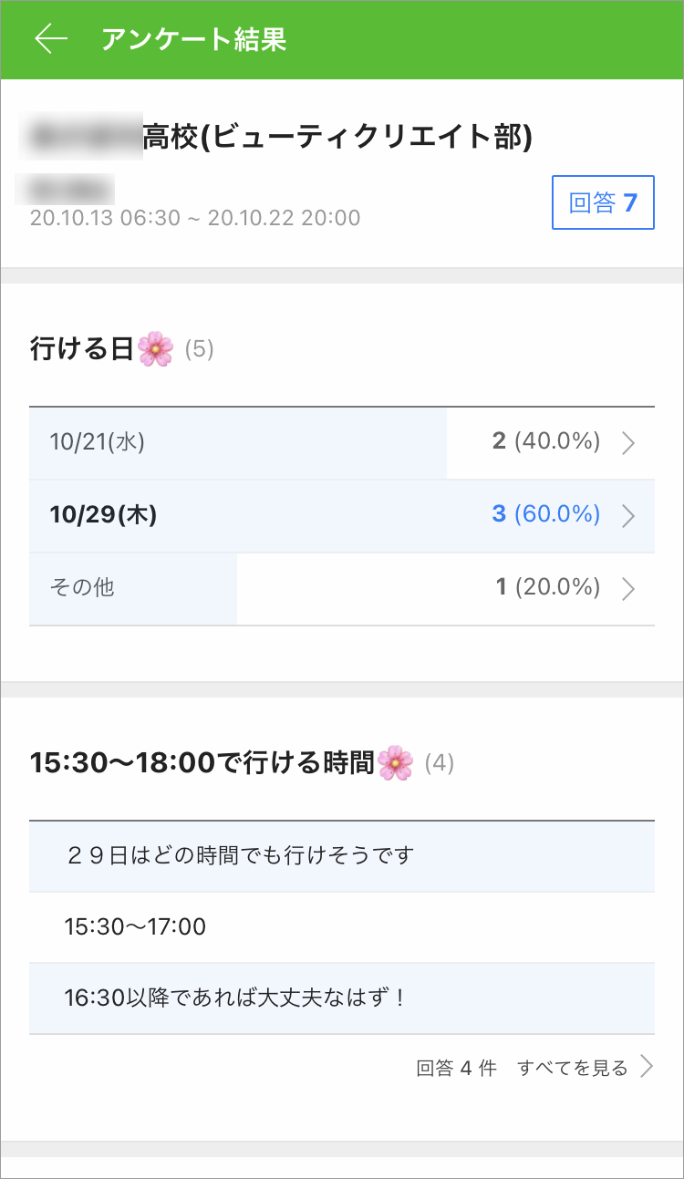Image resolution: width=684 pixels, height=1179 pixels.
Task: Open the 回答 7 responses button
Action: [603, 202]
